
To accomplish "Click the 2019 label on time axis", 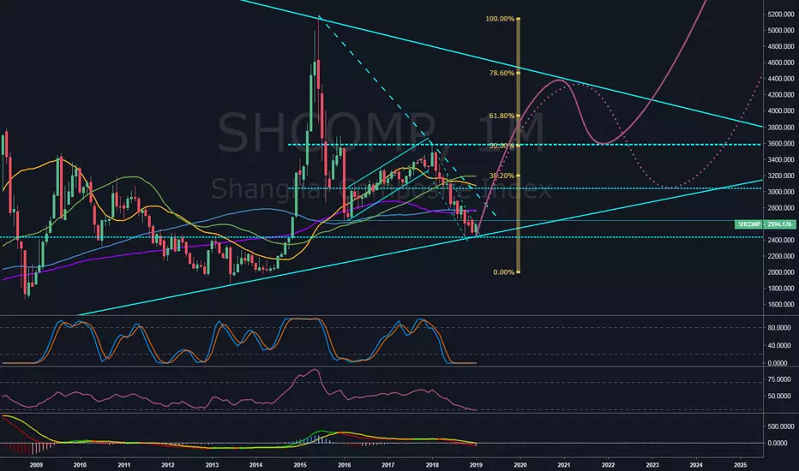I will [476, 465].
